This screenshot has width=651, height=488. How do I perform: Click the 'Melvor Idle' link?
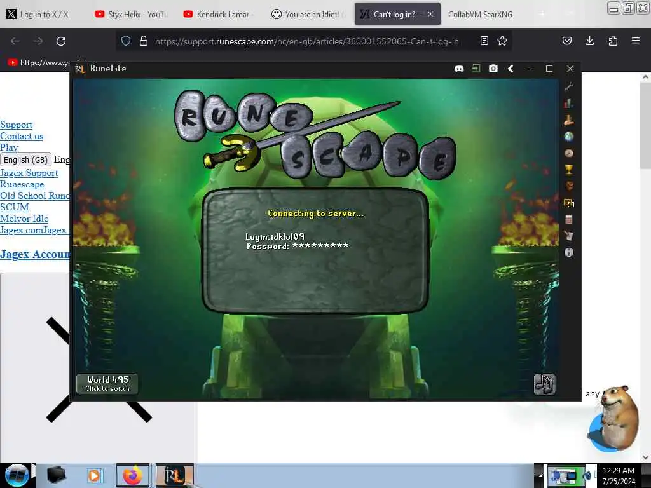click(24, 219)
